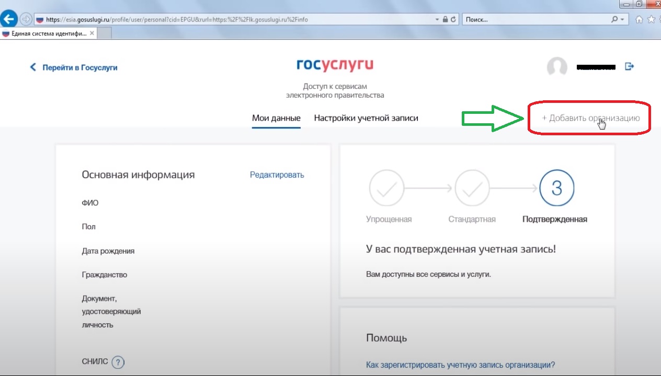Click the Пол field label
The image size is (661, 376).
click(x=88, y=227)
